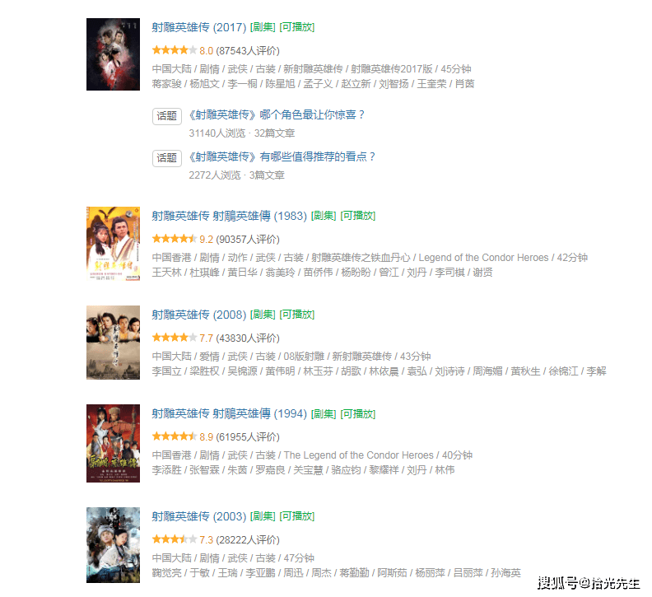Click the 可播放 tag for the 2017 series

click(x=297, y=27)
